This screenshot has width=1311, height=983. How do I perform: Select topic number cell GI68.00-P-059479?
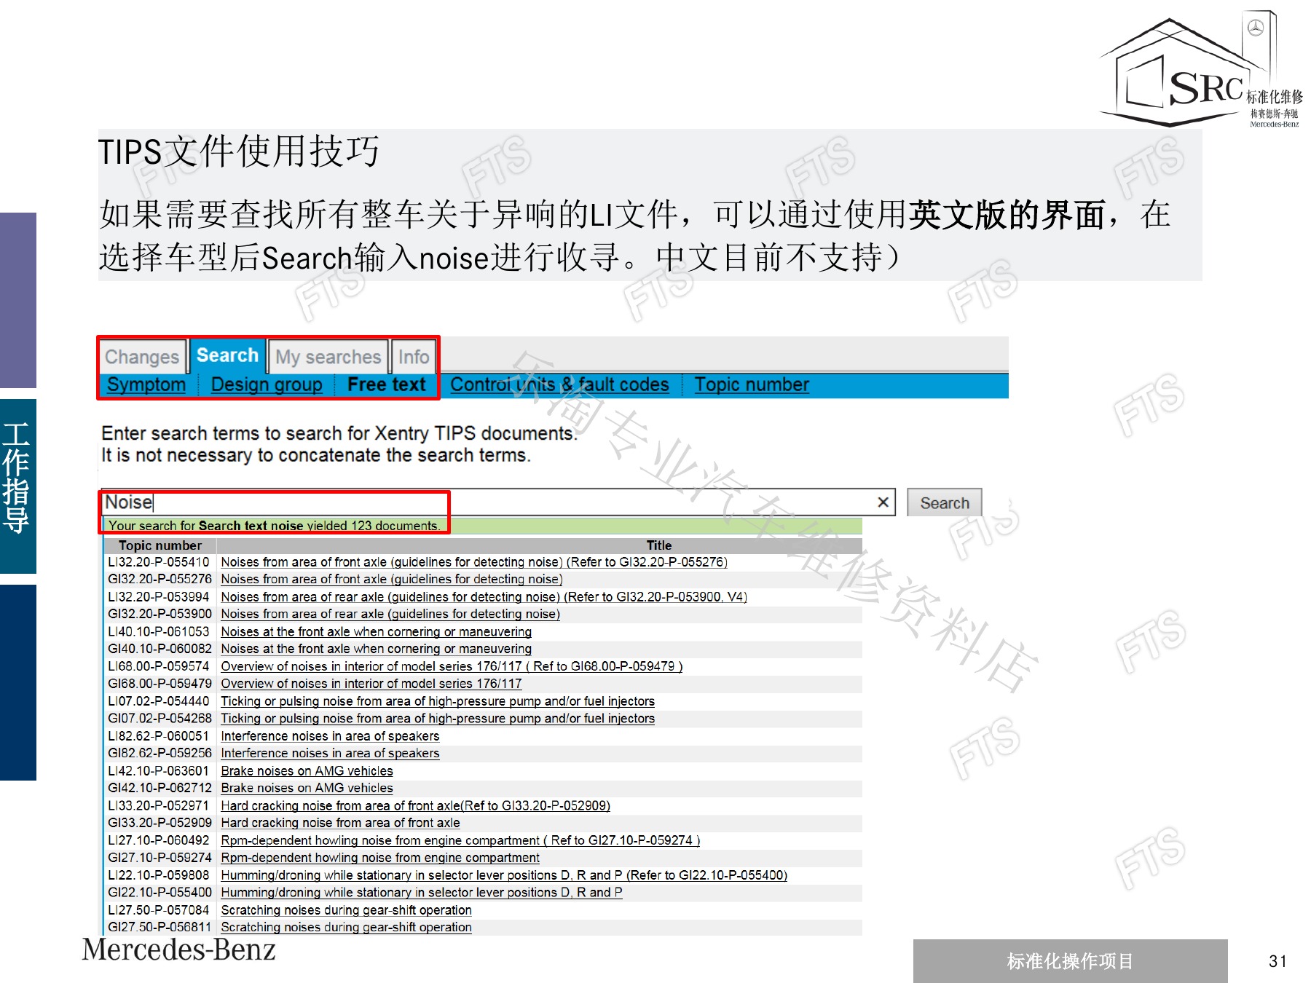pos(160,684)
